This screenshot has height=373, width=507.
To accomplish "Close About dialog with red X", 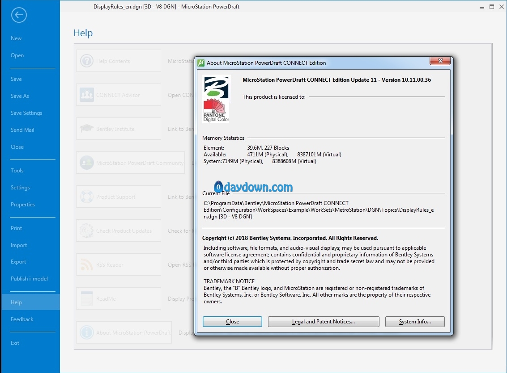I will 440,61.
